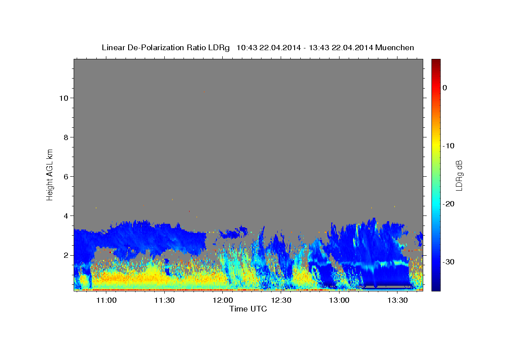Click the 11:00 time tick label
The width and height of the screenshot is (523, 349).
pos(106,300)
